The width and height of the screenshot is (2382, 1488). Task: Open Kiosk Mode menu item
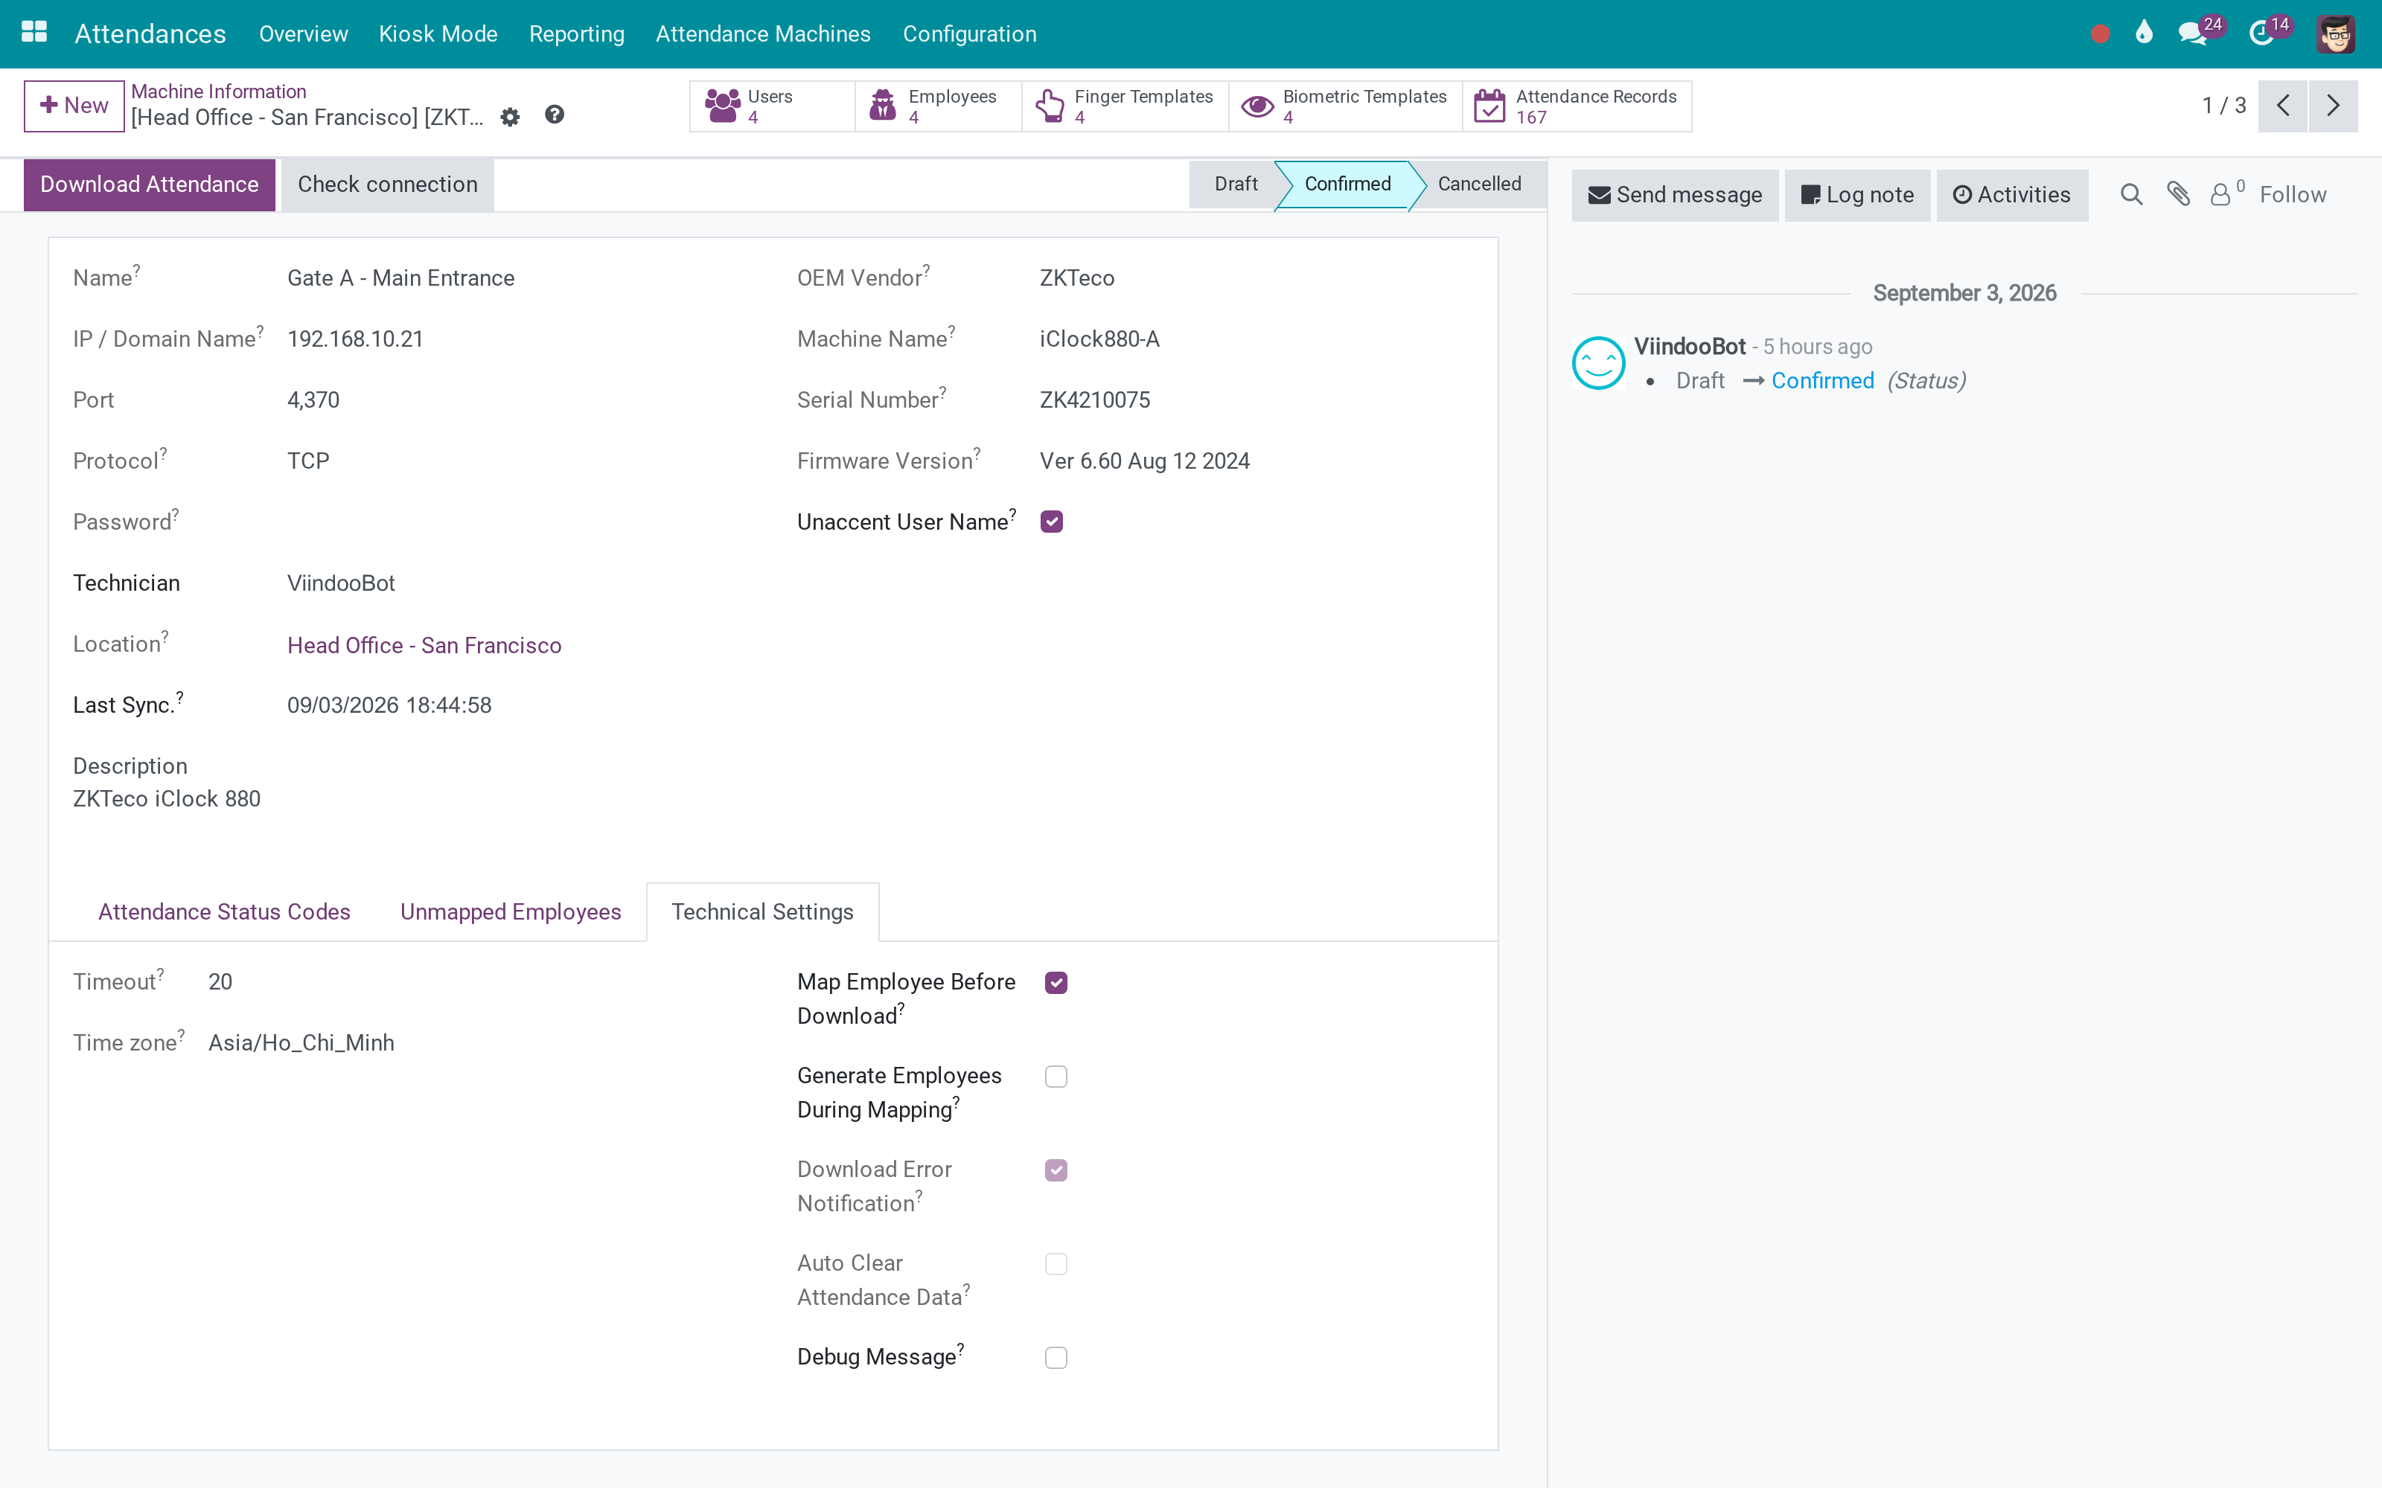click(x=438, y=33)
